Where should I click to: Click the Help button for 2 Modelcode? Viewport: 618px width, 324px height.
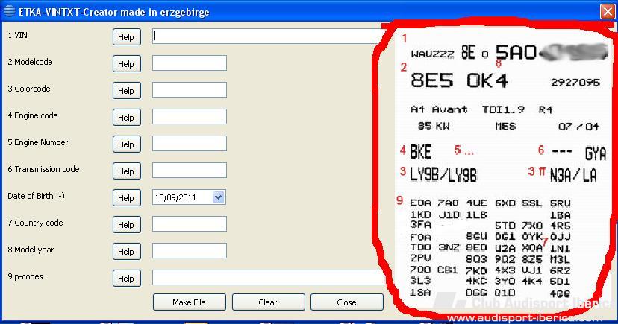(x=127, y=64)
